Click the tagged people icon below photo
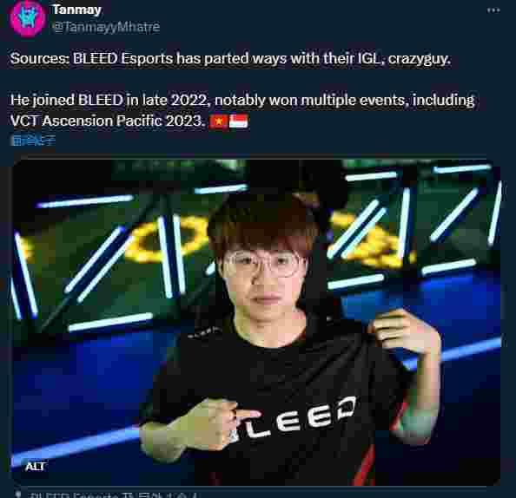The image size is (516, 498). [x=19, y=495]
